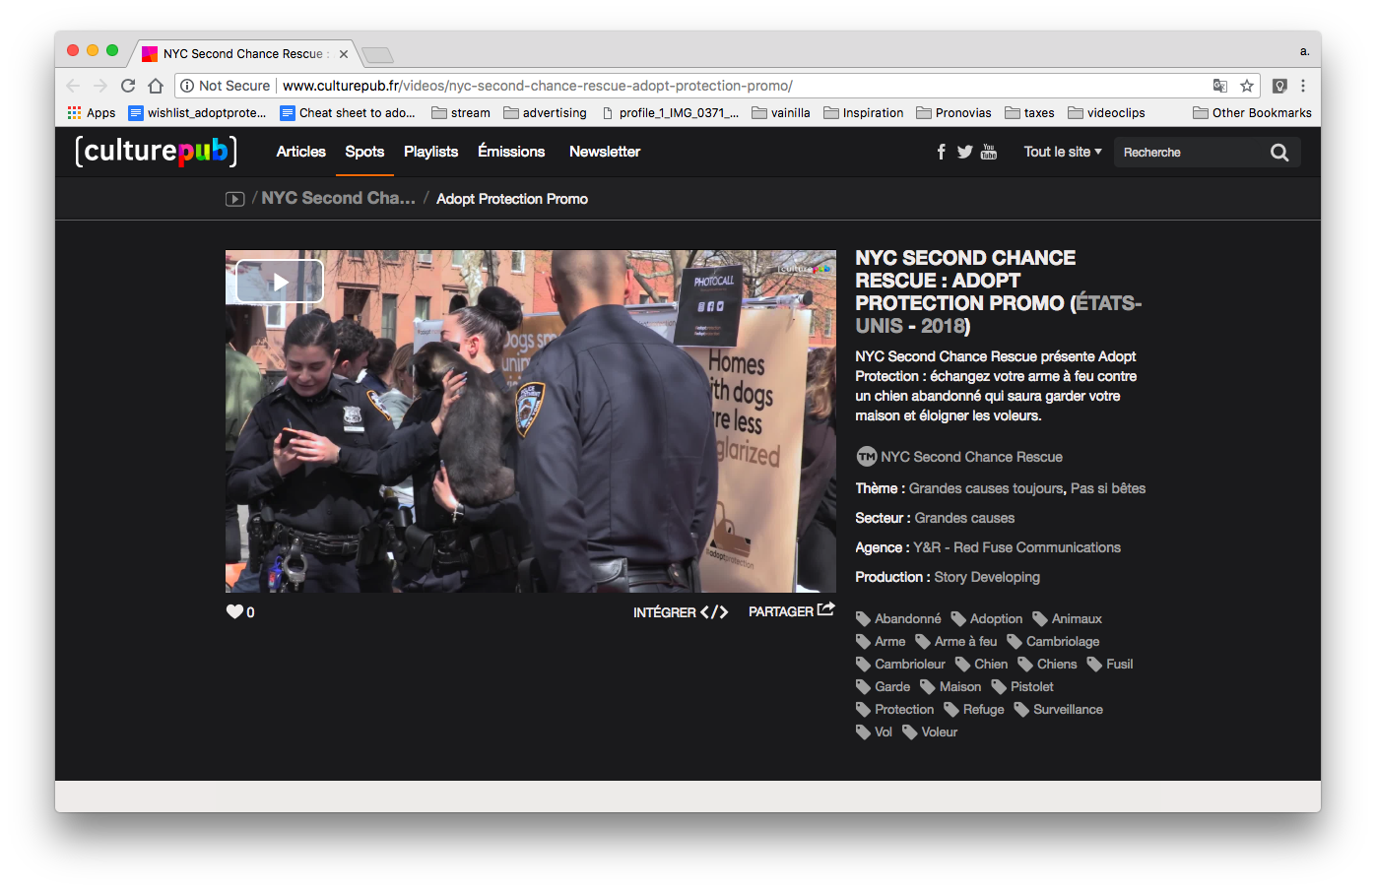Screen dimensions: 1376x891
Task: Open the Twitter social icon
Action: 964,152
